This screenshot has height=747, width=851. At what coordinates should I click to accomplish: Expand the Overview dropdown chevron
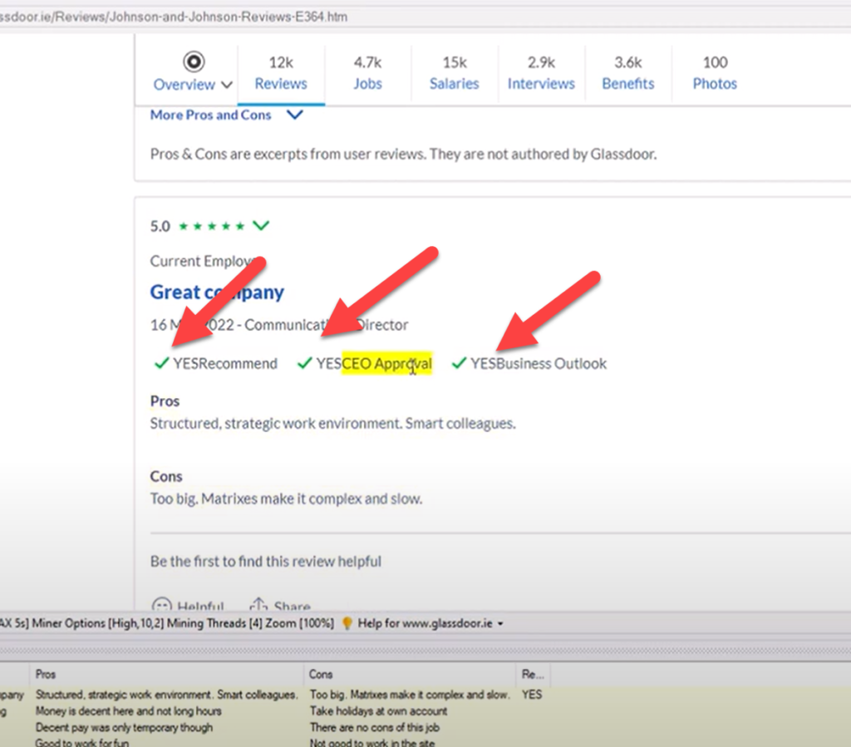coord(227,85)
